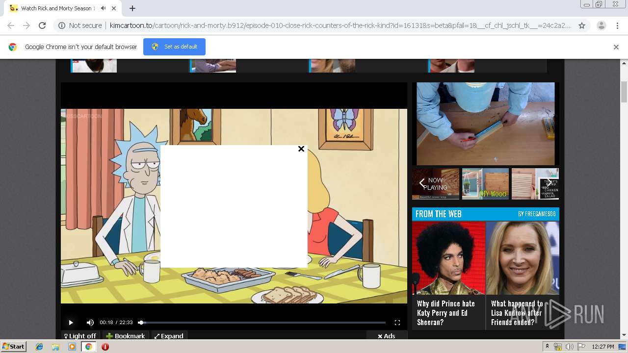The width and height of the screenshot is (628, 353).
Task: Play the woodworking sidebar video
Action: click(x=486, y=124)
